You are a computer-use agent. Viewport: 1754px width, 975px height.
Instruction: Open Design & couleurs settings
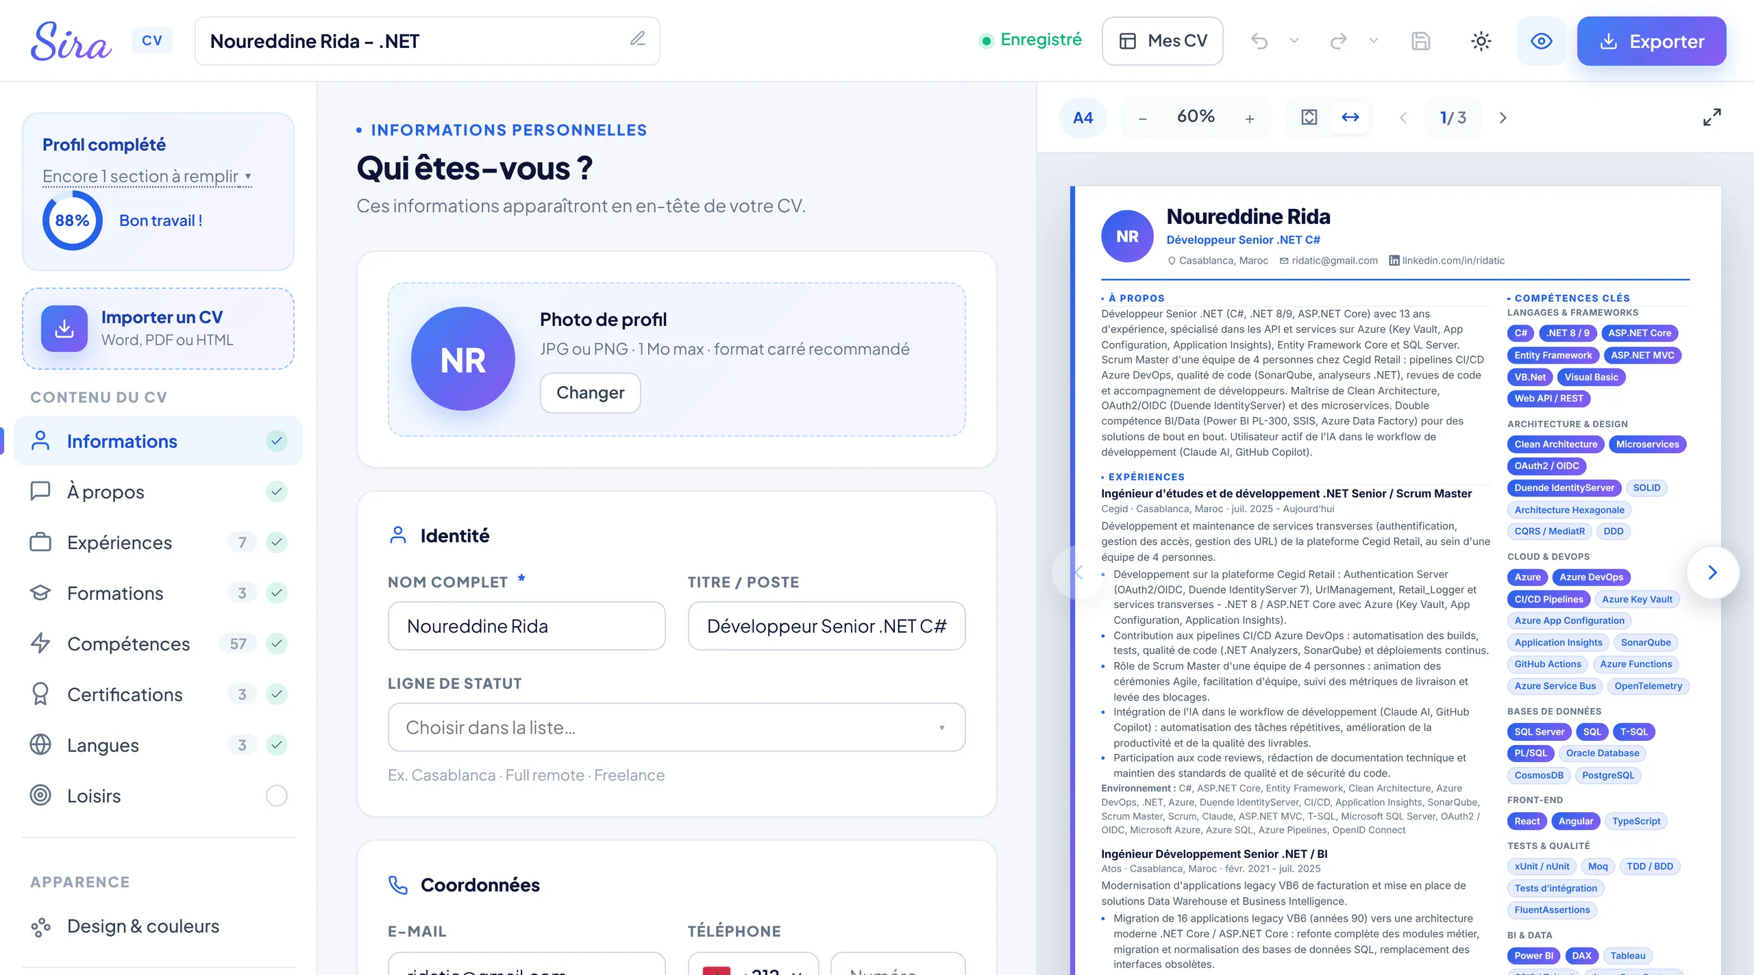pyautogui.click(x=158, y=926)
